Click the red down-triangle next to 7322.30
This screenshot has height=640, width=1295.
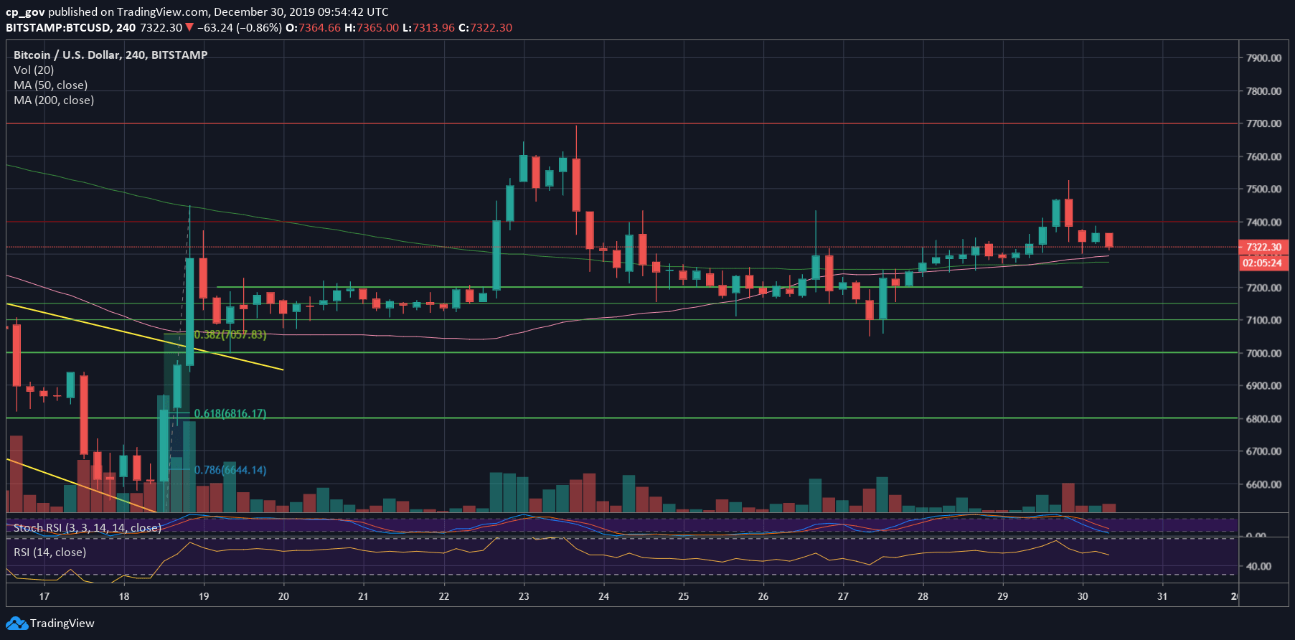189,28
